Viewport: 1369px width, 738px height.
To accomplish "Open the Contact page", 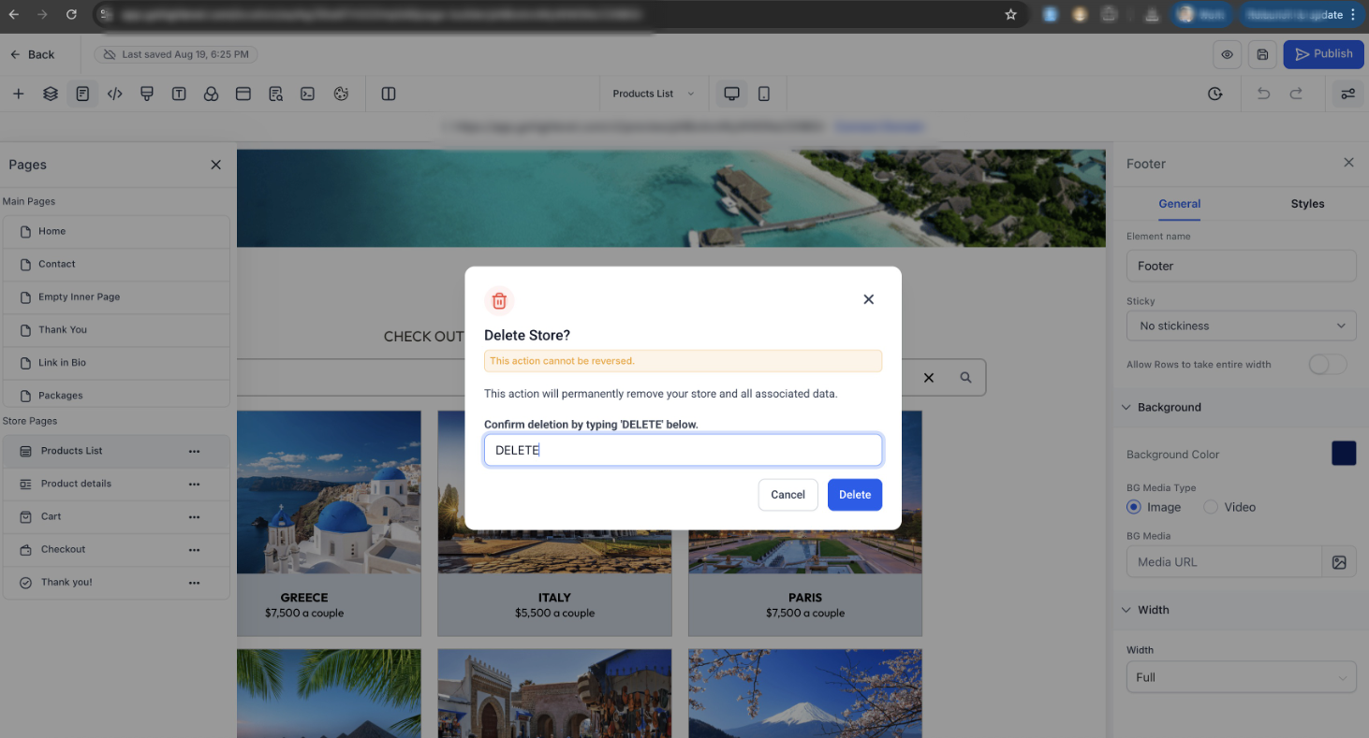I will coord(116,264).
